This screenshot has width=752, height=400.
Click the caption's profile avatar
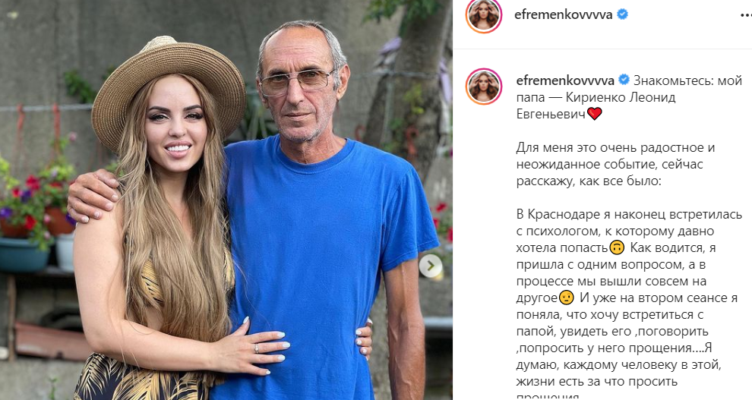click(483, 87)
